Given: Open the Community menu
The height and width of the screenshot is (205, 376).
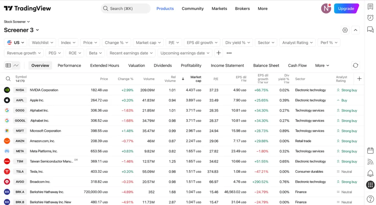Looking at the screenshot, I should (x=192, y=8).
